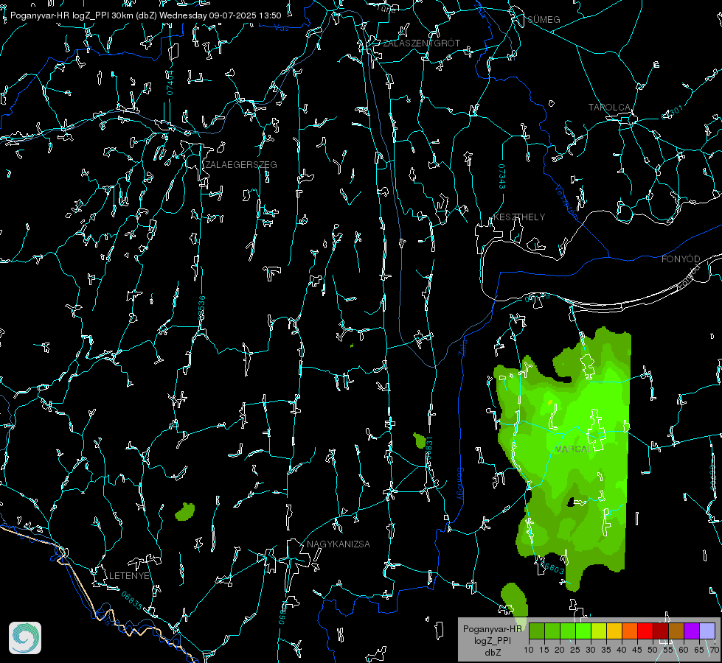The height and width of the screenshot is (663, 722).
Task: Click the ZALASZENTGRÓT city label
Action: 421,43
